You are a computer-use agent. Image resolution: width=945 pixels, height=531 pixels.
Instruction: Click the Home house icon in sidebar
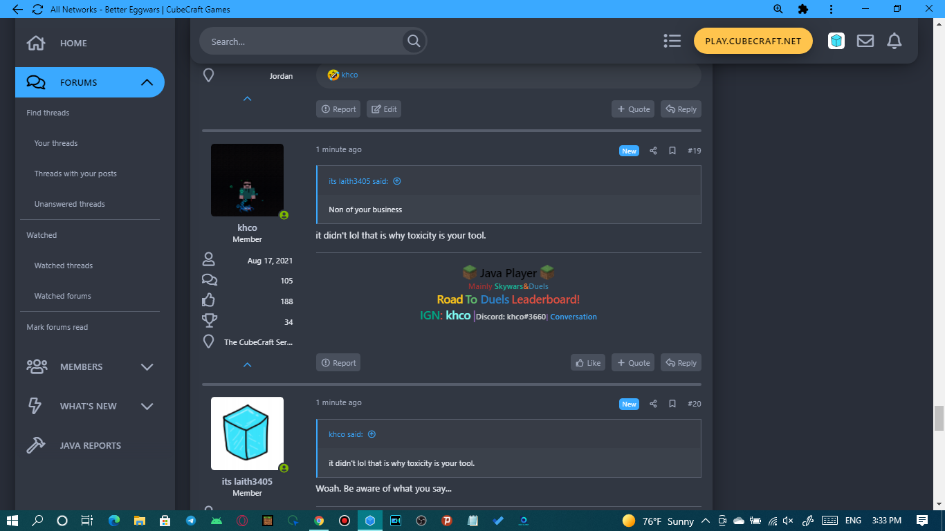pos(36,43)
